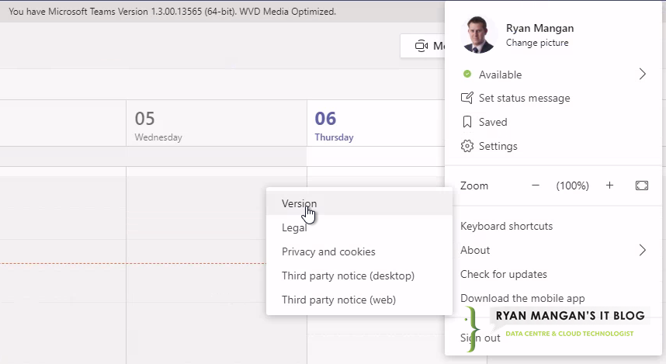Open the Saved menu item
The width and height of the screenshot is (666, 364).
493,122
